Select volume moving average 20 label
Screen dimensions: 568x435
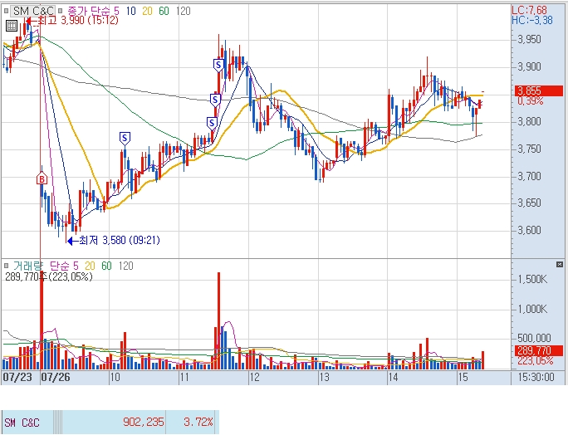[x=90, y=266]
